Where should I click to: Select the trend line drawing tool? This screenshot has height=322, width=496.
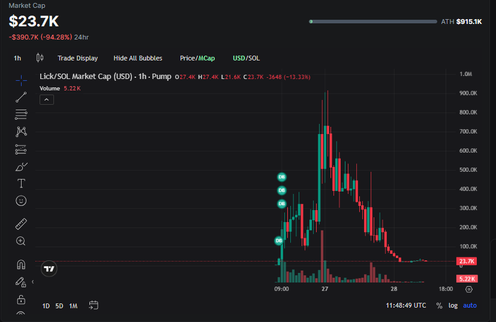pos(21,97)
